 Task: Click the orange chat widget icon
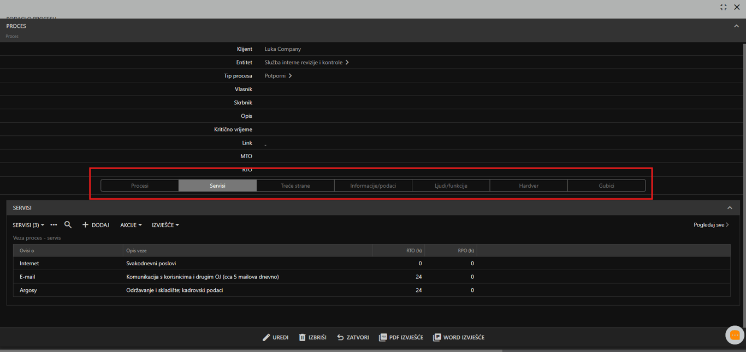(735, 335)
